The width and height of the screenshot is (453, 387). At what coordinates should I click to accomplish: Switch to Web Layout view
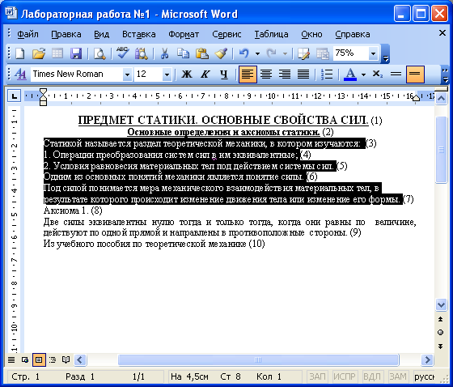(25, 360)
